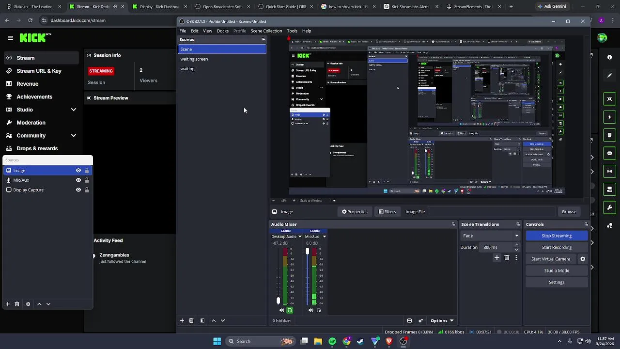Open Desktop Audio channel dropdown arrow

pos(300,237)
